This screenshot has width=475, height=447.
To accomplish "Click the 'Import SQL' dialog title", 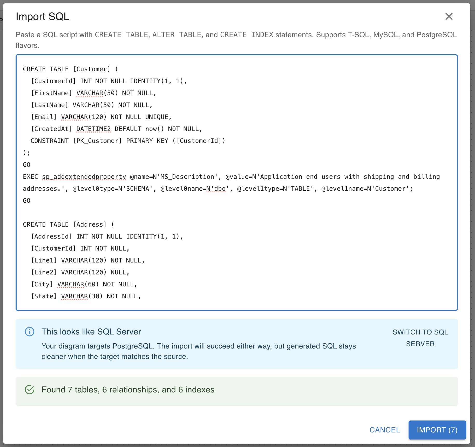I will (43, 17).
